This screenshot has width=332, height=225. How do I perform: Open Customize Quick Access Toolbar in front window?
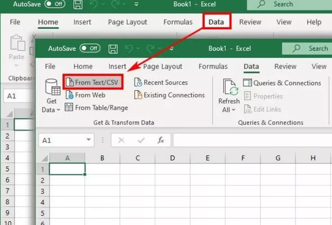pos(172,48)
